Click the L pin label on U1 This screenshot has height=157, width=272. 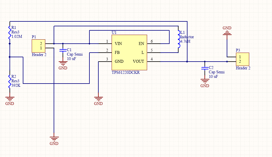(143, 53)
